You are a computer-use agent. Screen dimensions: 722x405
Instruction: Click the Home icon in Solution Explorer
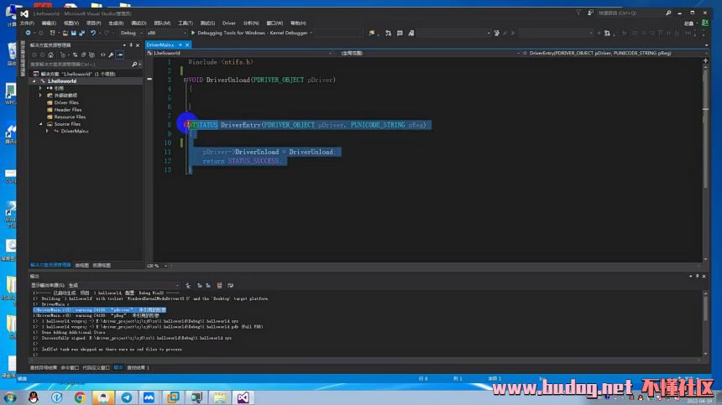pos(50,55)
